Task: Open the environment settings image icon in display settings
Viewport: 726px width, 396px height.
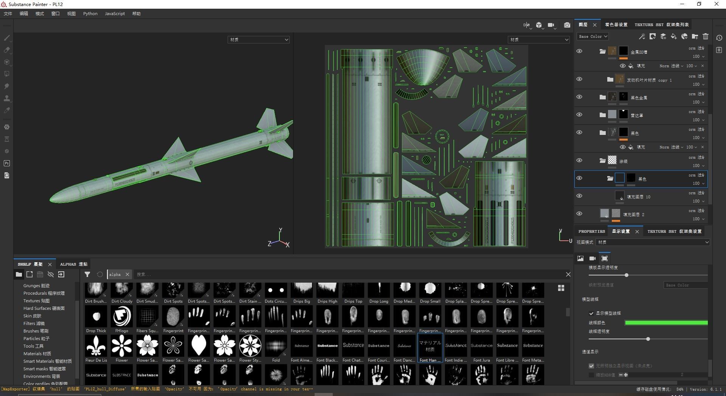Action: 580,258
